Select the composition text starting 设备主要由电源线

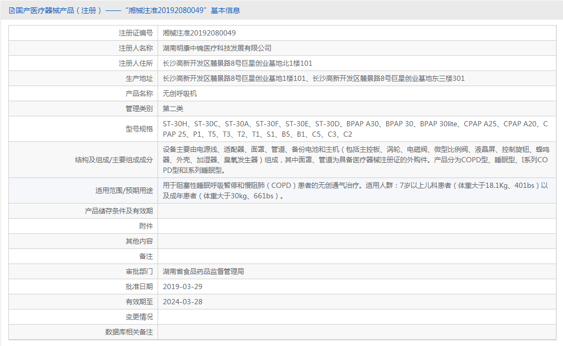[x=356, y=160]
